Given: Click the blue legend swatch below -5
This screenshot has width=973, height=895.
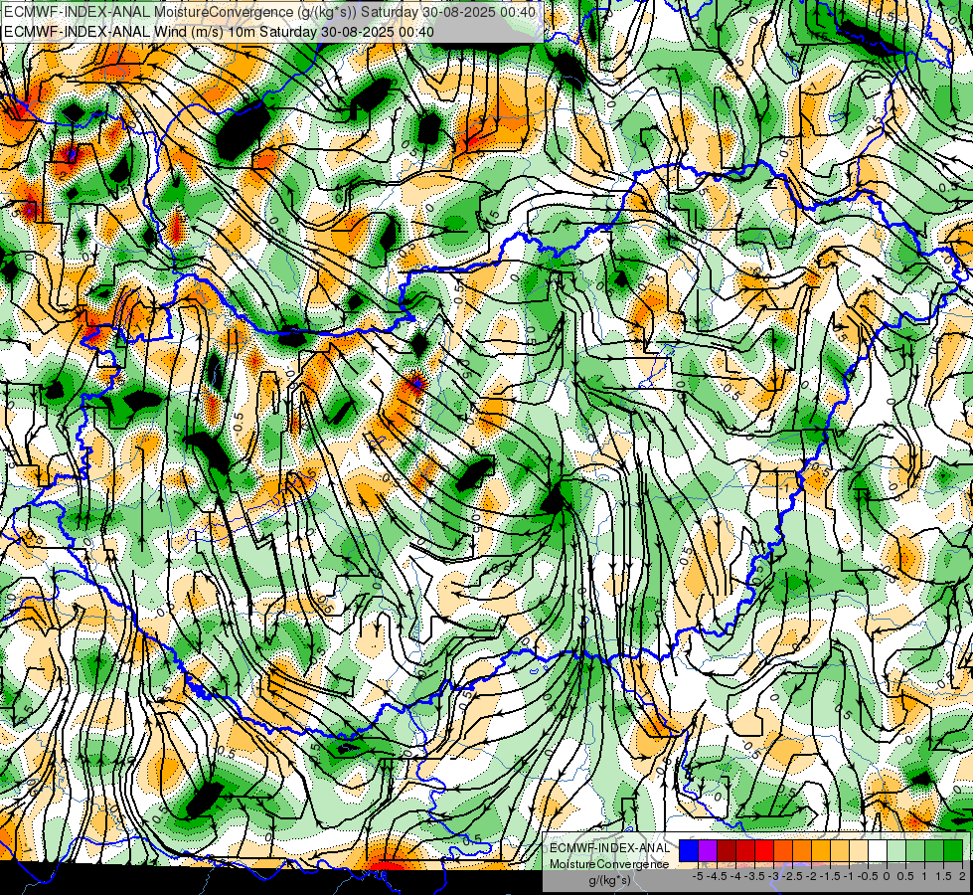Looking at the screenshot, I should 689,851.
